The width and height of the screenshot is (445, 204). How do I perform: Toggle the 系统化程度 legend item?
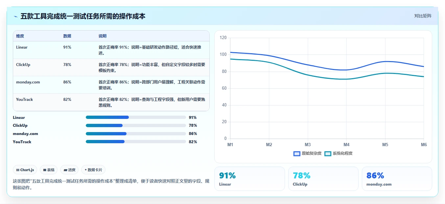click(338, 153)
